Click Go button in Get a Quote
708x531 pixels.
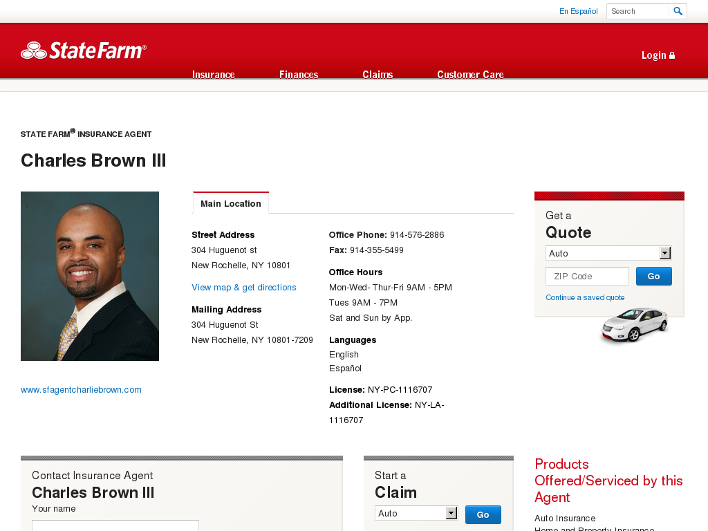click(x=653, y=277)
